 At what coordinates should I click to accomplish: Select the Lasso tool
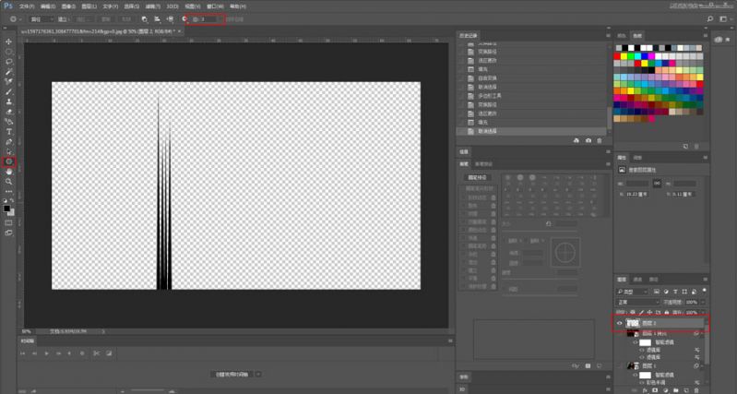(9, 62)
